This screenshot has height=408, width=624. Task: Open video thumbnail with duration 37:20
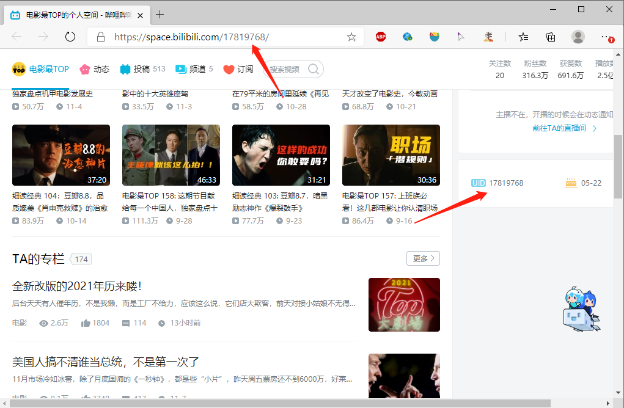pos(61,155)
